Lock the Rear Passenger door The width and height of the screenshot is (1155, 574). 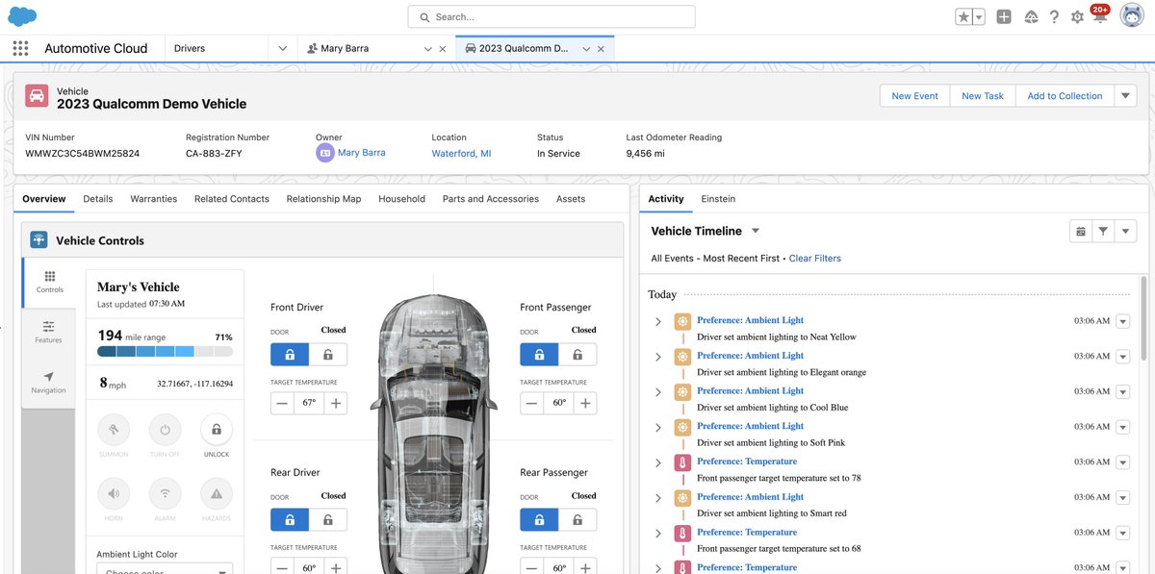pyautogui.click(x=539, y=520)
